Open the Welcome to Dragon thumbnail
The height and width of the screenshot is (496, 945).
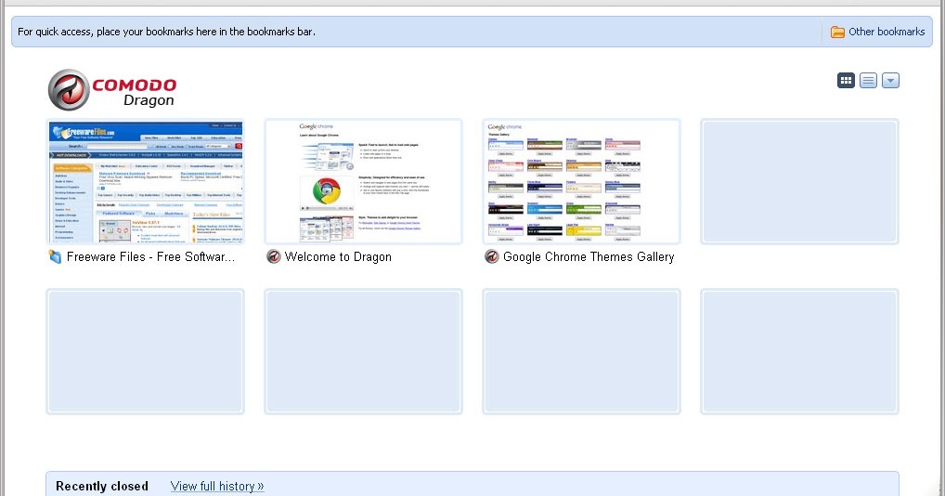[363, 181]
